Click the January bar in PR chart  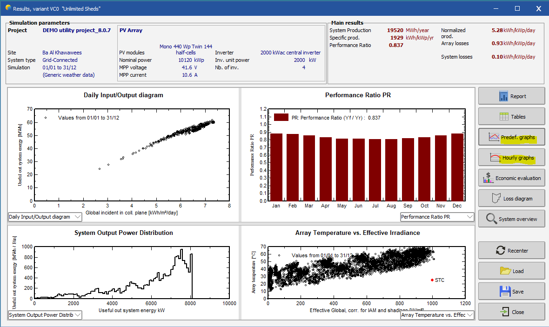276,167
